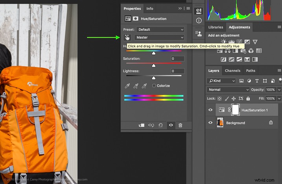Toggle lock position move icon
The height and width of the screenshot is (184, 282).
pos(234,99)
